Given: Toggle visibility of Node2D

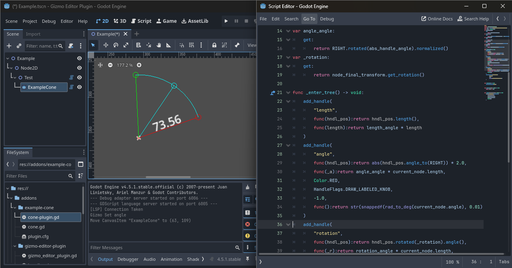Looking at the screenshot, I should [x=80, y=68].
